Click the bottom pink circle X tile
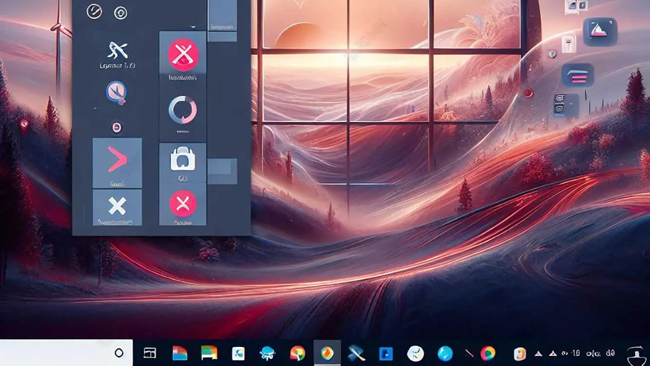The image size is (650, 366). click(x=183, y=203)
